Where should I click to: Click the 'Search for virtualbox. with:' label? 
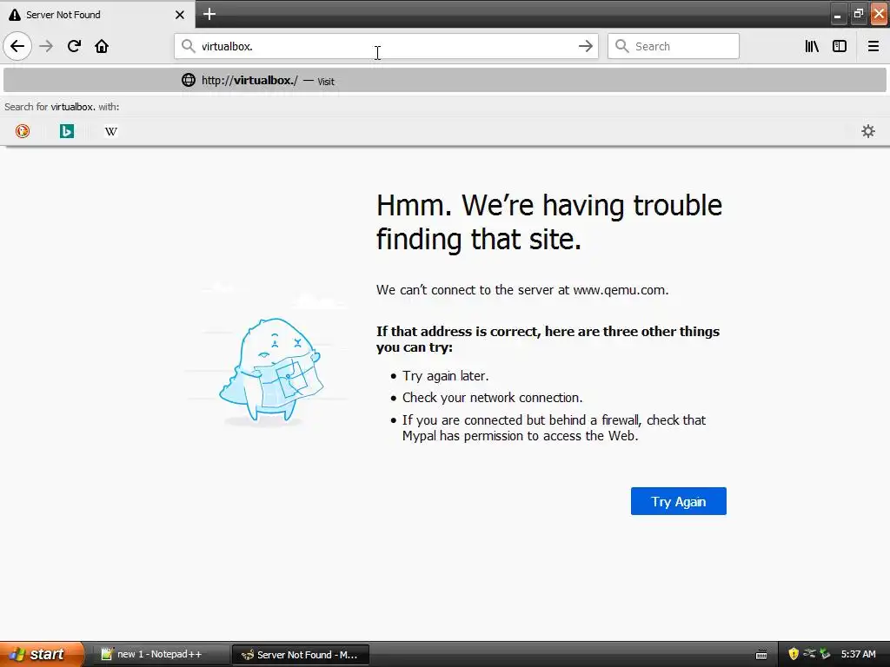(x=62, y=107)
